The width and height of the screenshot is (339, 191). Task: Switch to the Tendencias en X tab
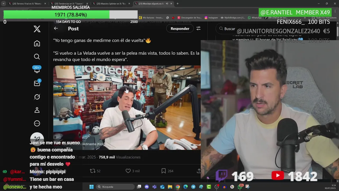69,4
